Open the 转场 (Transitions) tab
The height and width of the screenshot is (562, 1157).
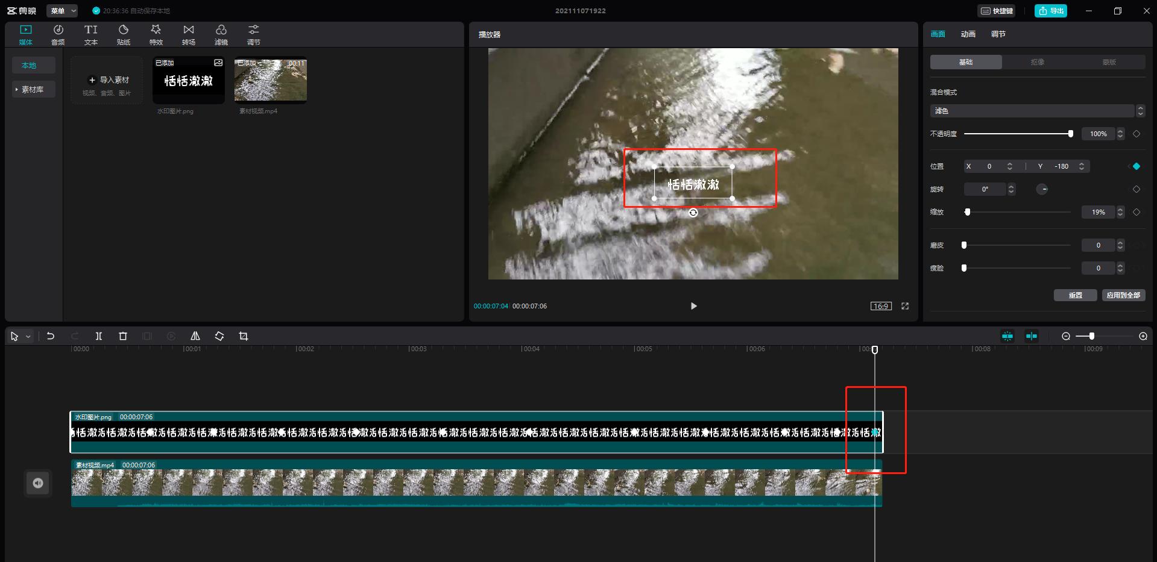[189, 35]
